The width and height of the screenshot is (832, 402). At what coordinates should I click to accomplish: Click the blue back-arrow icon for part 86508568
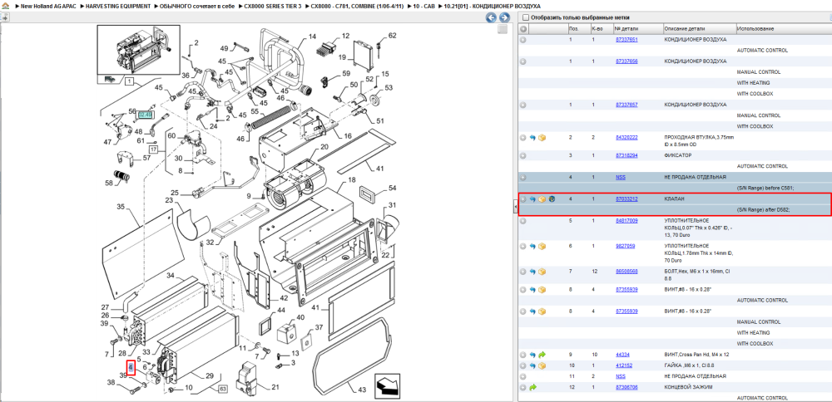coord(532,272)
